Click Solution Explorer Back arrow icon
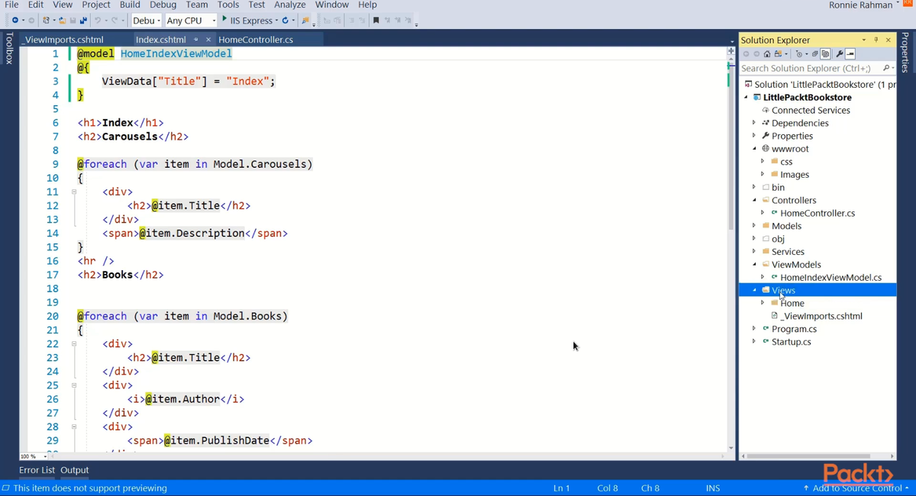This screenshot has height=496, width=916. (x=747, y=54)
